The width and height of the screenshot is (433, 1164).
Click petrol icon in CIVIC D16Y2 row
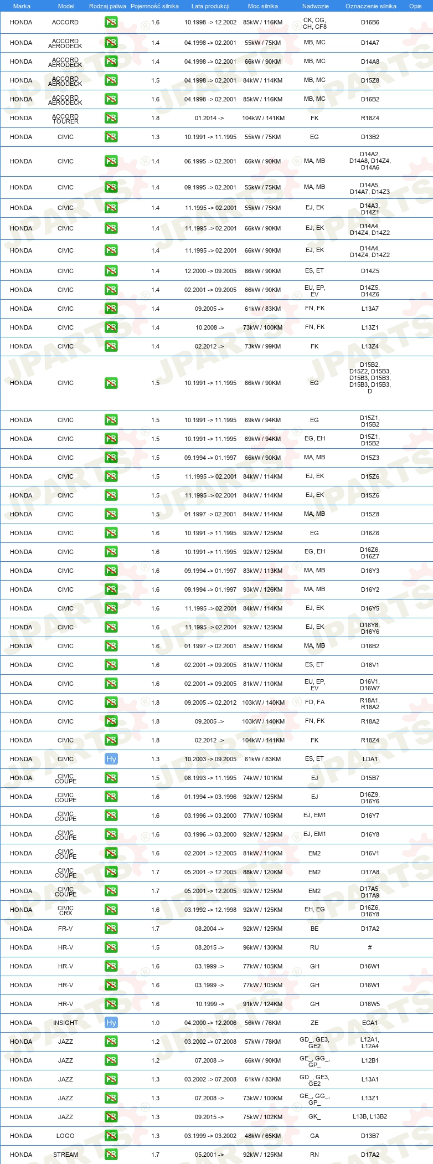tap(111, 589)
